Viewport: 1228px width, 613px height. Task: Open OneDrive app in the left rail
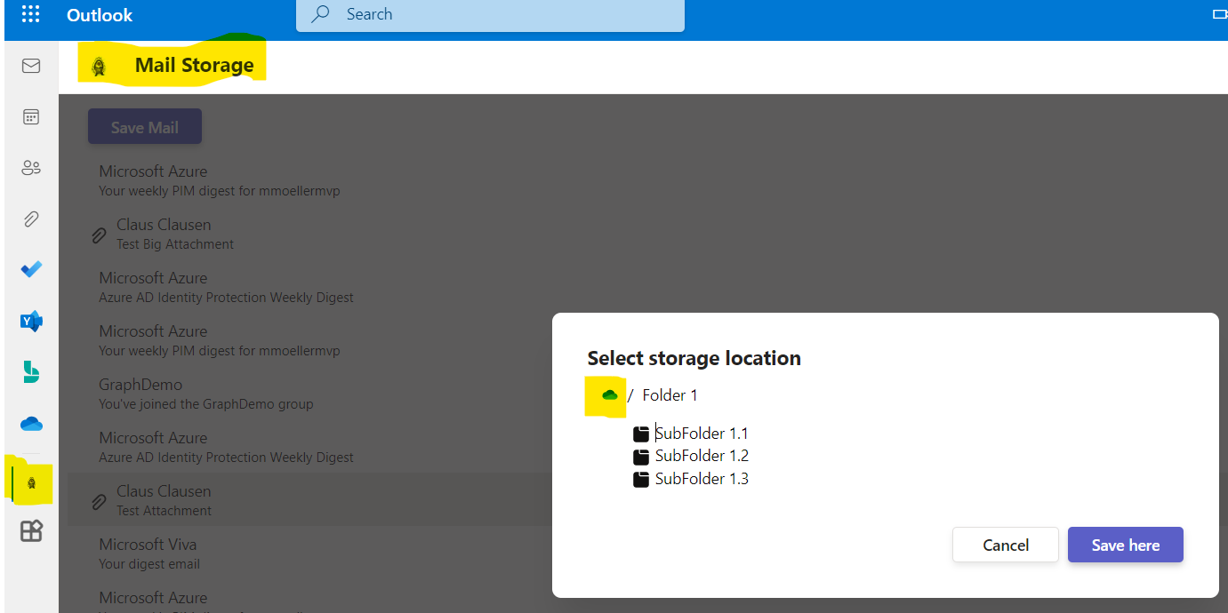pyautogui.click(x=31, y=424)
